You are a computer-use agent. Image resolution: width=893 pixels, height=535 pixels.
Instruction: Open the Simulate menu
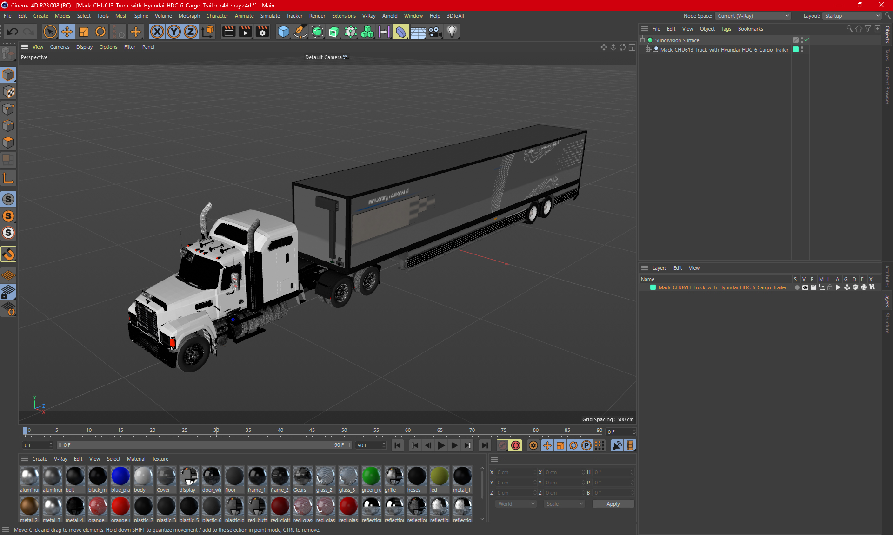pyautogui.click(x=270, y=16)
